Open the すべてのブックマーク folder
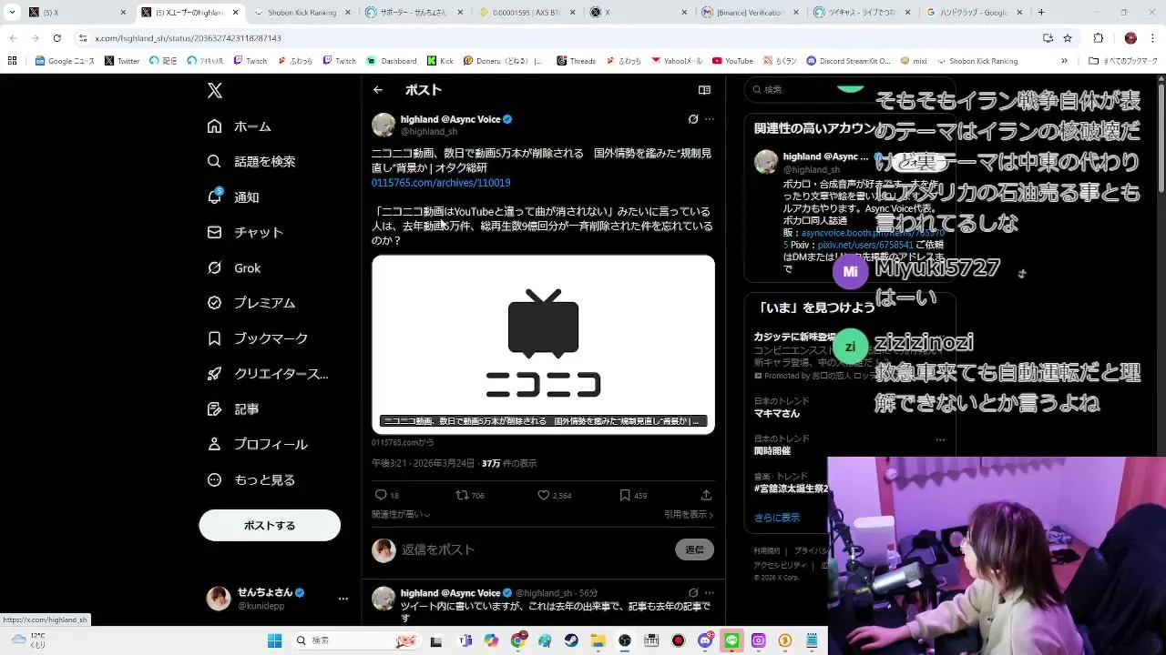 tap(1123, 61)
